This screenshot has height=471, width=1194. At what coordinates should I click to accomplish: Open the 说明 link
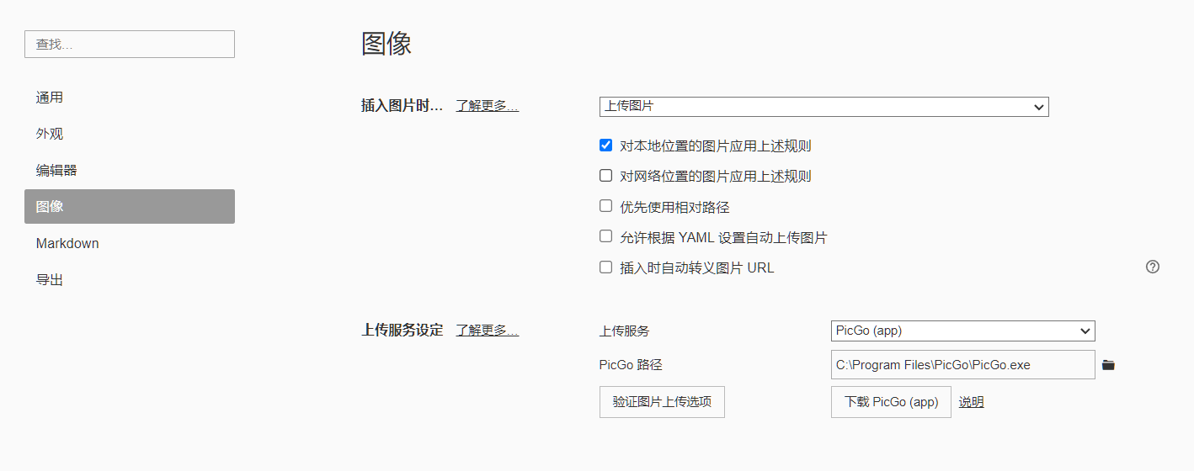point(971,402)
